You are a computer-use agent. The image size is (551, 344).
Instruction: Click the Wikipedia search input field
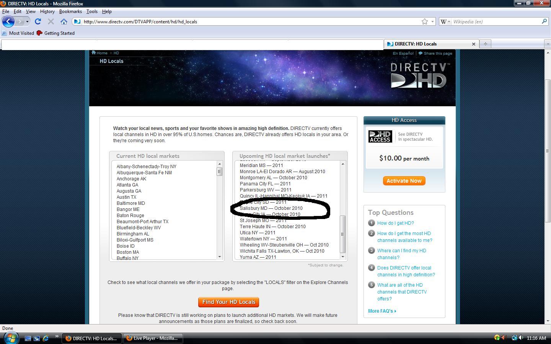496,21
